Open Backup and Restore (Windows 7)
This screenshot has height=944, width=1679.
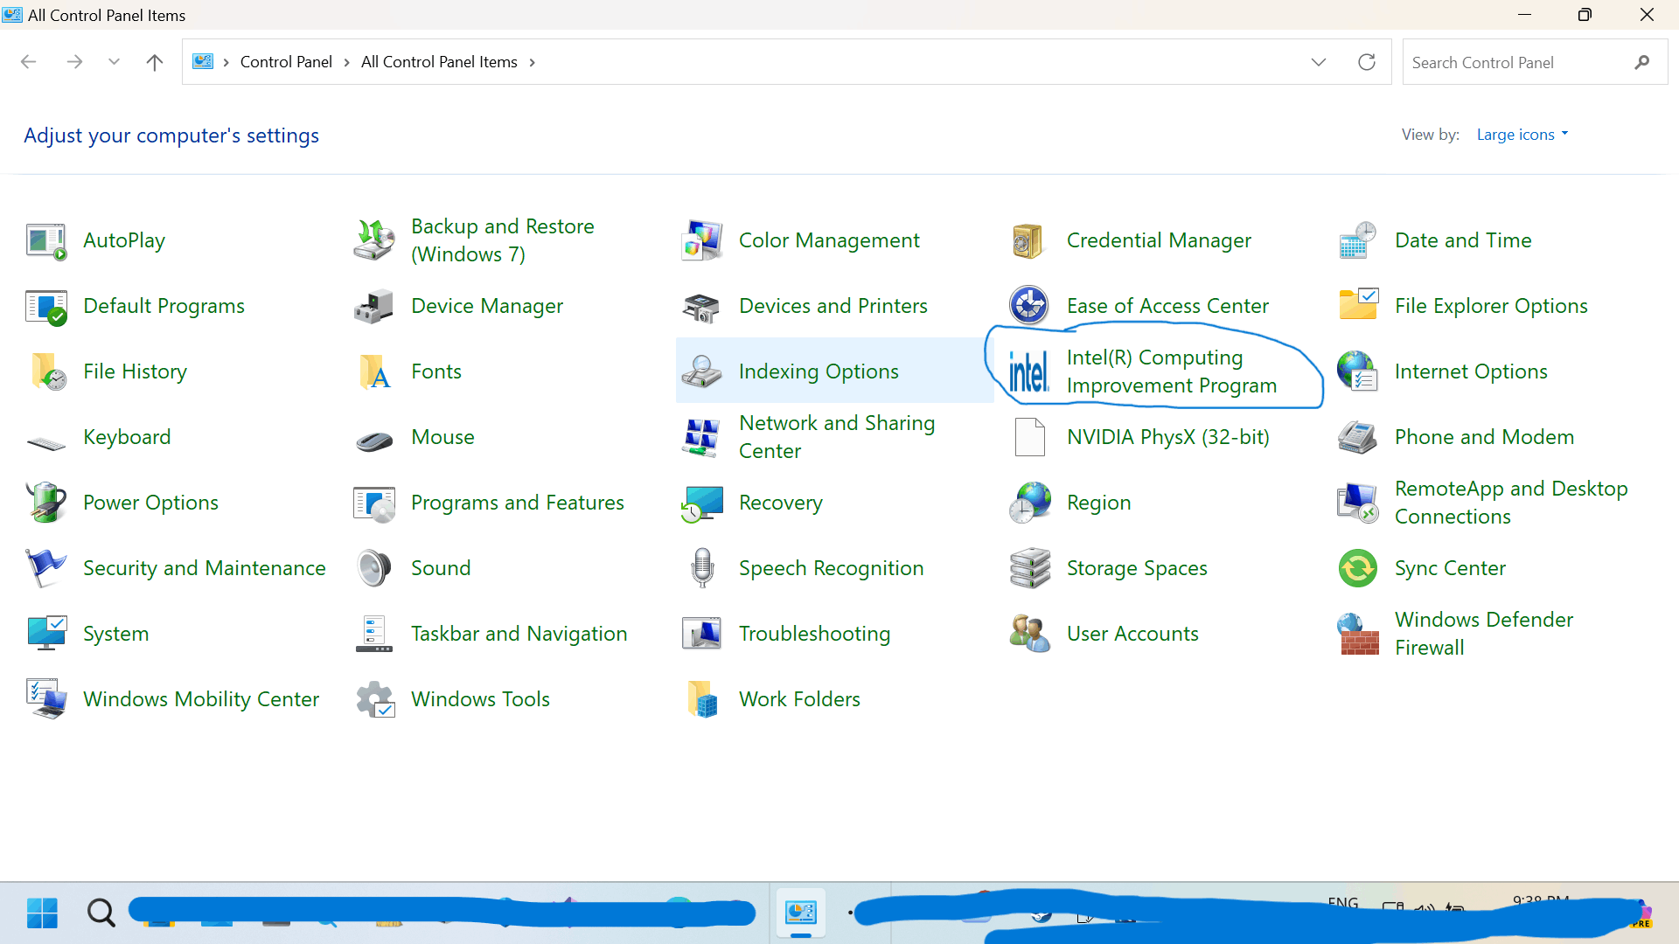coord(502,239)
